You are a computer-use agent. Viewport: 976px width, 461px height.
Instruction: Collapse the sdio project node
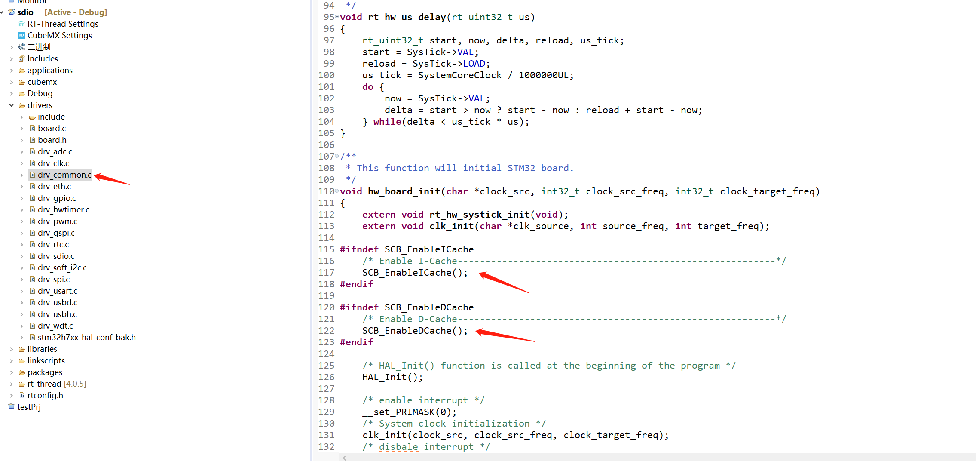tap(2, 12)
